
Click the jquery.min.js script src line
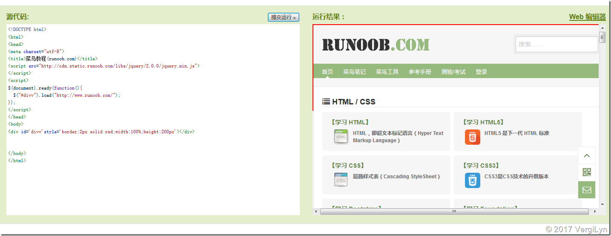click(103, 66)
